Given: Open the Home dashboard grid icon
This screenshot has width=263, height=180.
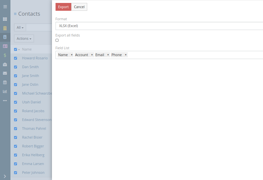Looking at the screenshot, I should click(5, 19).
